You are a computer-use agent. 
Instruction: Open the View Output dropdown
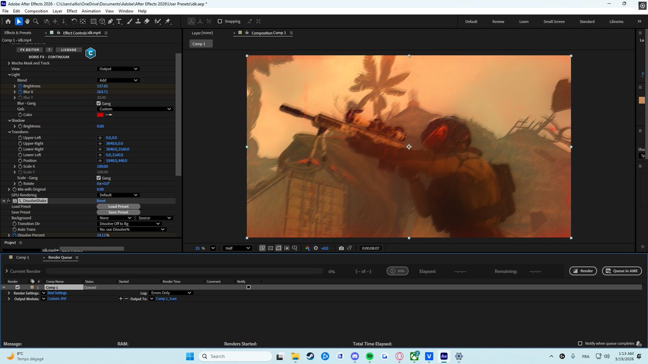[x=119, y=69]
